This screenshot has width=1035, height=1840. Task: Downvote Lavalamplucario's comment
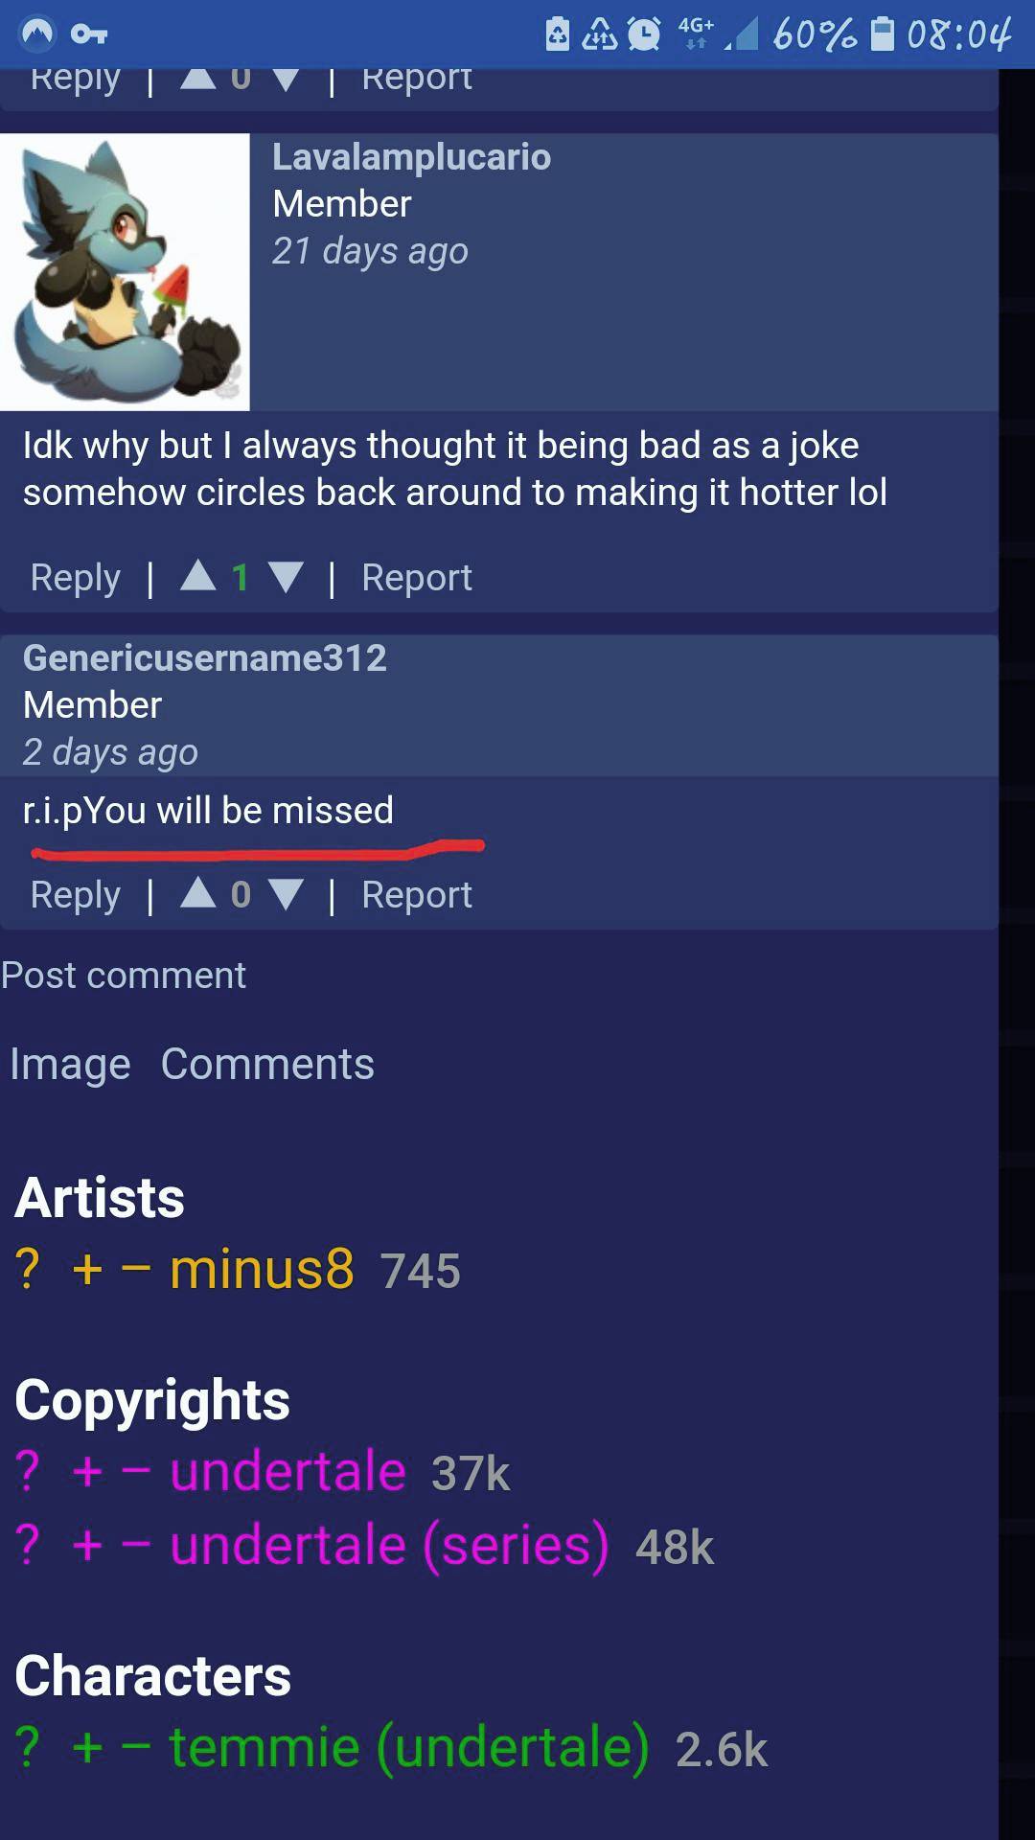coord(287,577)
